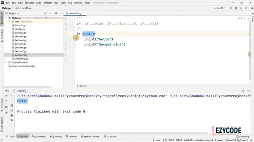Click the AWS credentials status entry

(198, 140)
